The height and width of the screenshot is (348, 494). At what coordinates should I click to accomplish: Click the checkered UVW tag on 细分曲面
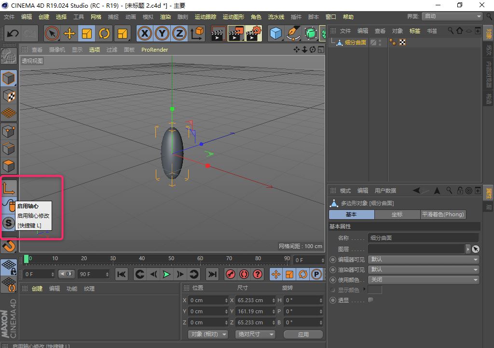click(402, 42)
